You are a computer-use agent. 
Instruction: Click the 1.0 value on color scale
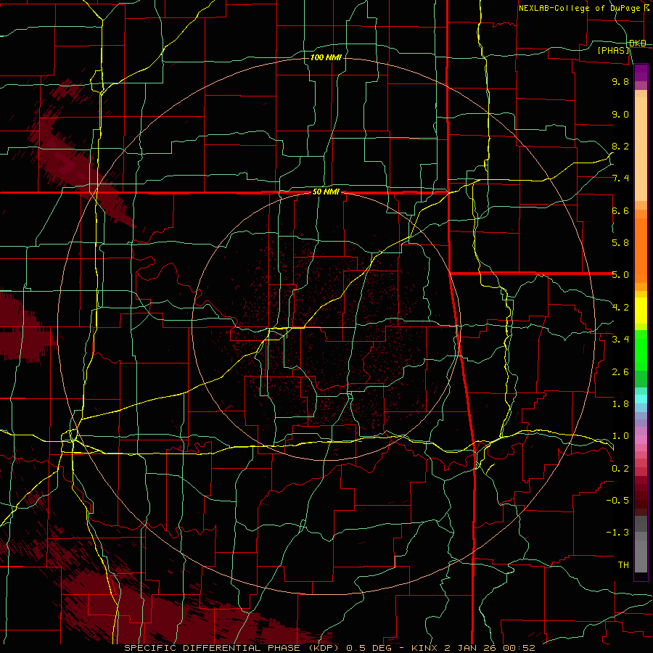[x=620, y=436]
